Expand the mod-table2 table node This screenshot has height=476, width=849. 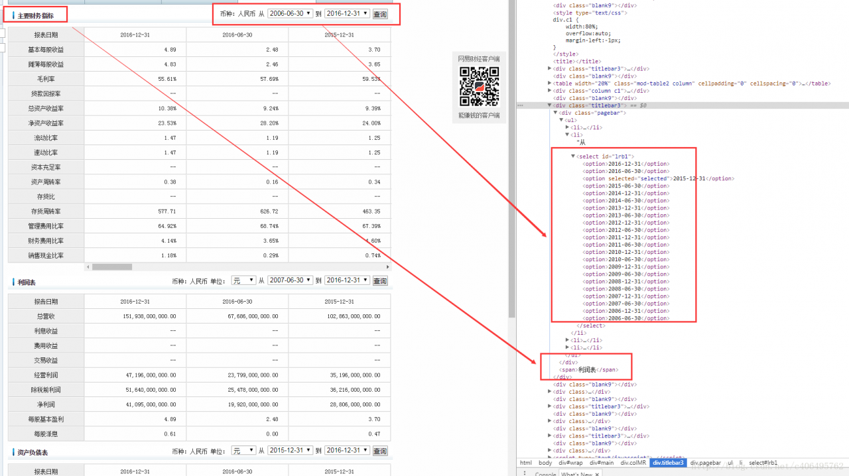point(549,84)
